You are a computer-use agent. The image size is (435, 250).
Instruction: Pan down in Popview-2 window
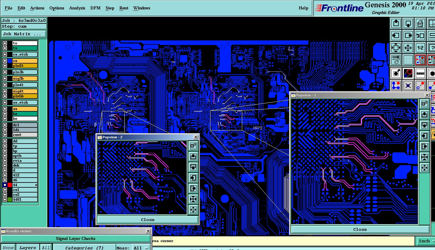click(x=193, y=167)
